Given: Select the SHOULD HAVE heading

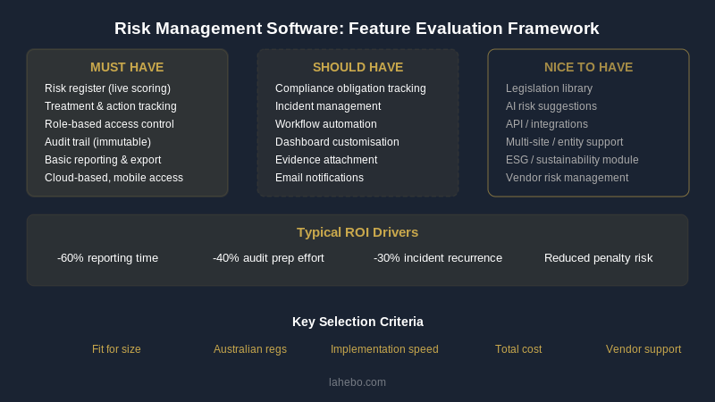Looking at the screenshot, I should (358, 67).
